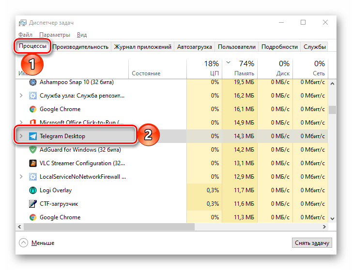This screenshot has width=352, height=270.
Task: Click the Ashampoo Snap 10 process icon
Action: (33, 83)
